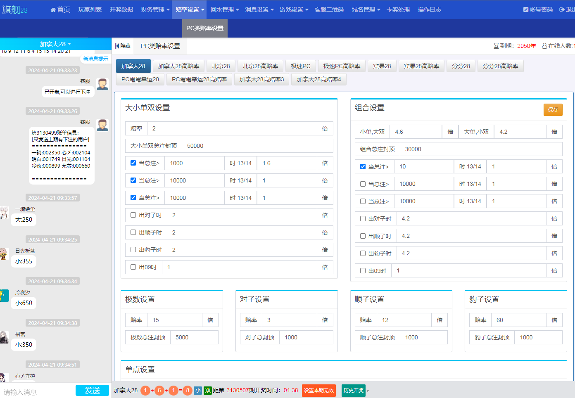The height and width of the screenshot is (398, 575).
Task: Click the orange 保存 button
Action: pyautogui.click(x=553, y=109)
